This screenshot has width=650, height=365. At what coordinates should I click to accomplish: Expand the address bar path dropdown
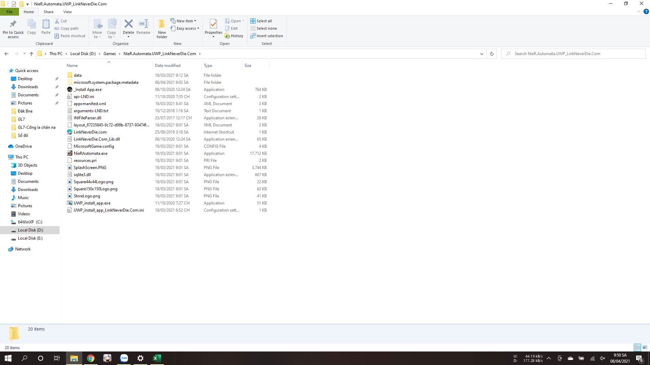click(481, 53)
